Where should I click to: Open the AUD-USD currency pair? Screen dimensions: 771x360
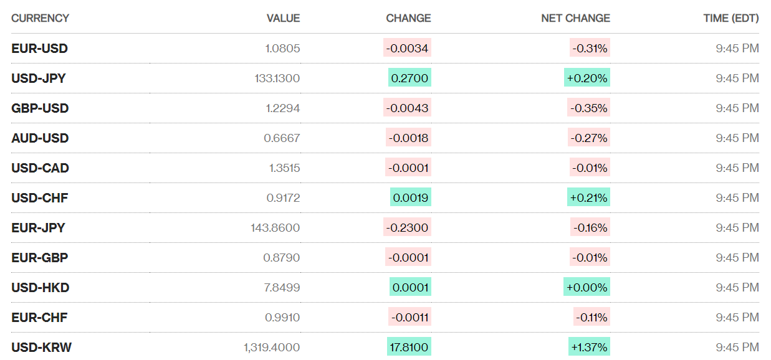point(40,138)
